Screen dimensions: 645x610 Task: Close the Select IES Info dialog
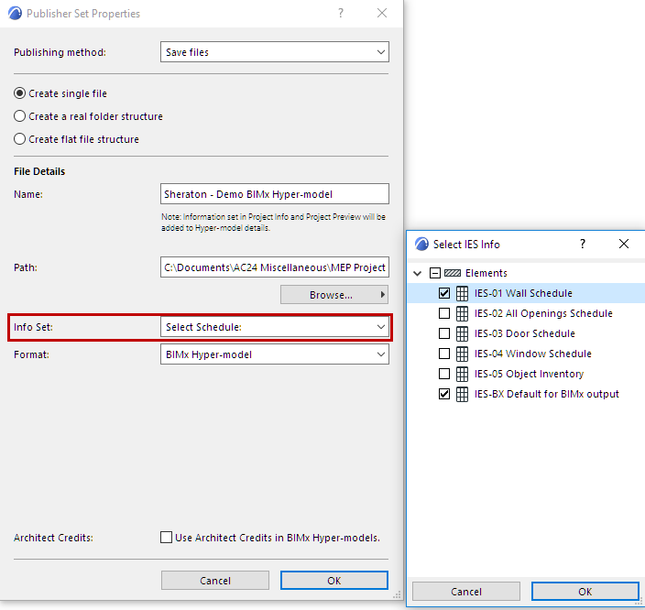[624, 244]
